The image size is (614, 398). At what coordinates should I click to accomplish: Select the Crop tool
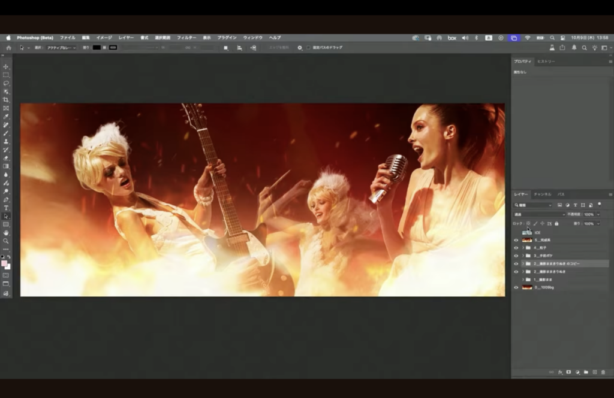point(6,100)
